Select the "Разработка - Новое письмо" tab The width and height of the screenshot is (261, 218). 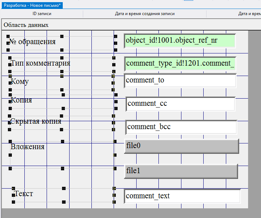point(33,6)
